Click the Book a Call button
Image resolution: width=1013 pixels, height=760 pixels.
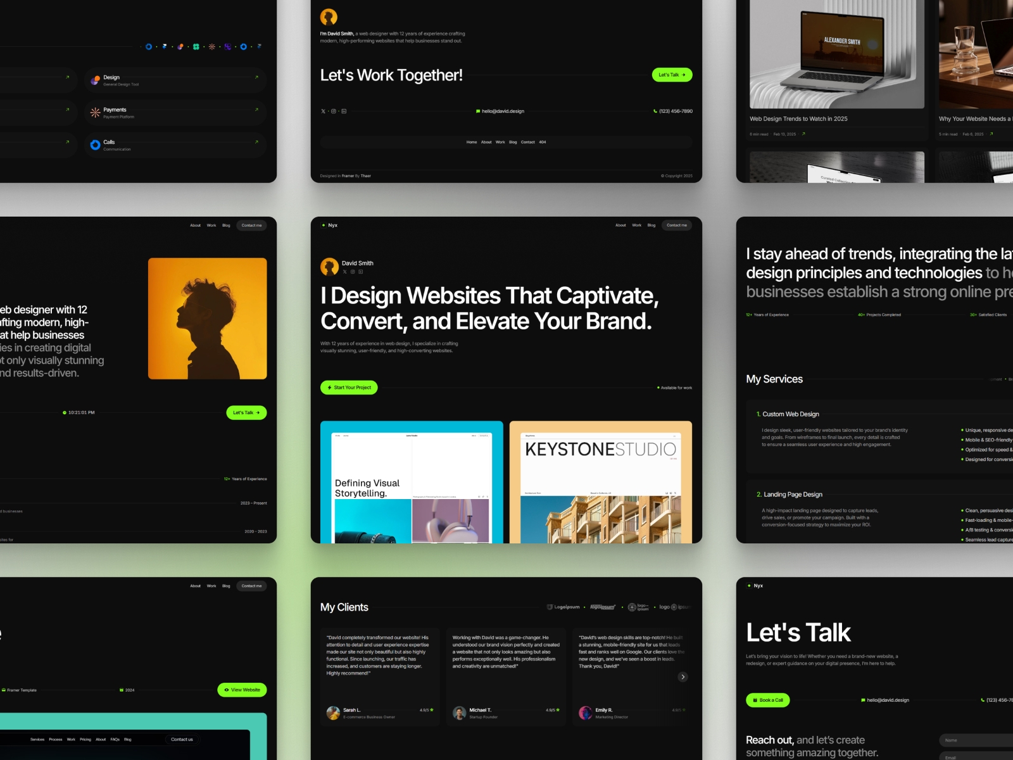point(768,700)
